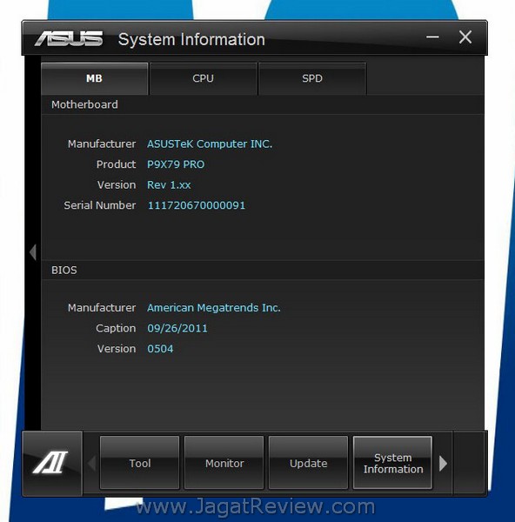Select the System Information button

393,463
